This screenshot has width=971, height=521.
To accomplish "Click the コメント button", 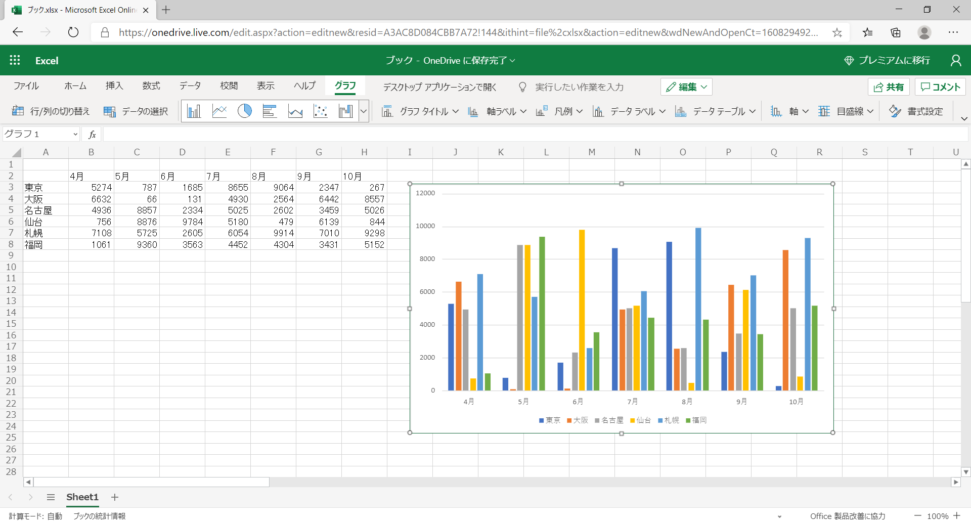I will (940, 86).
